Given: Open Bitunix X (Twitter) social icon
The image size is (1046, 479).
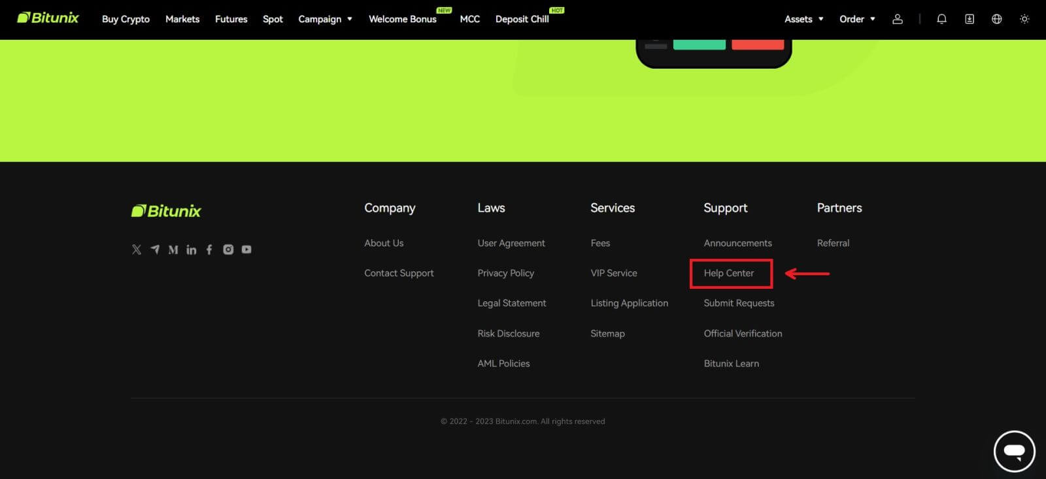Looking at the screenshot, I should tap(137, 250).
